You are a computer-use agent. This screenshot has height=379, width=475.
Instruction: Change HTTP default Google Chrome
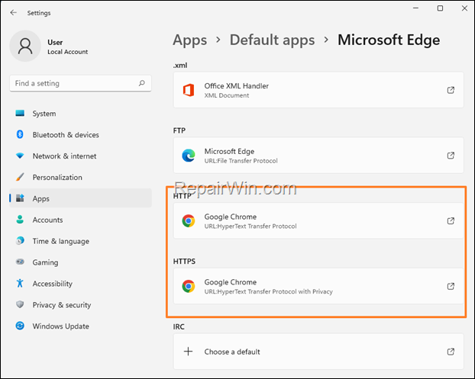pos(318,220)
